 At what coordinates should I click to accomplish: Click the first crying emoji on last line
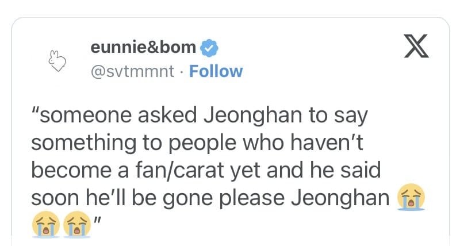tap(49, 225)
